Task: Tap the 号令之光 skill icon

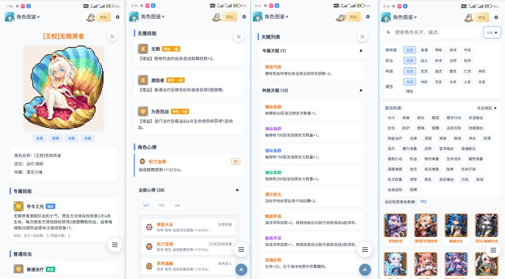Action: pyautogui.click(x=18, y=206)
